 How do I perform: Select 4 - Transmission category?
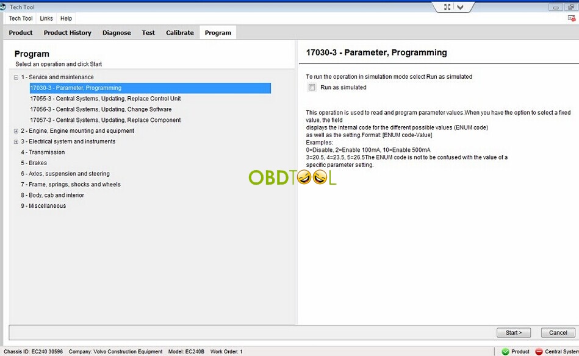43,152
